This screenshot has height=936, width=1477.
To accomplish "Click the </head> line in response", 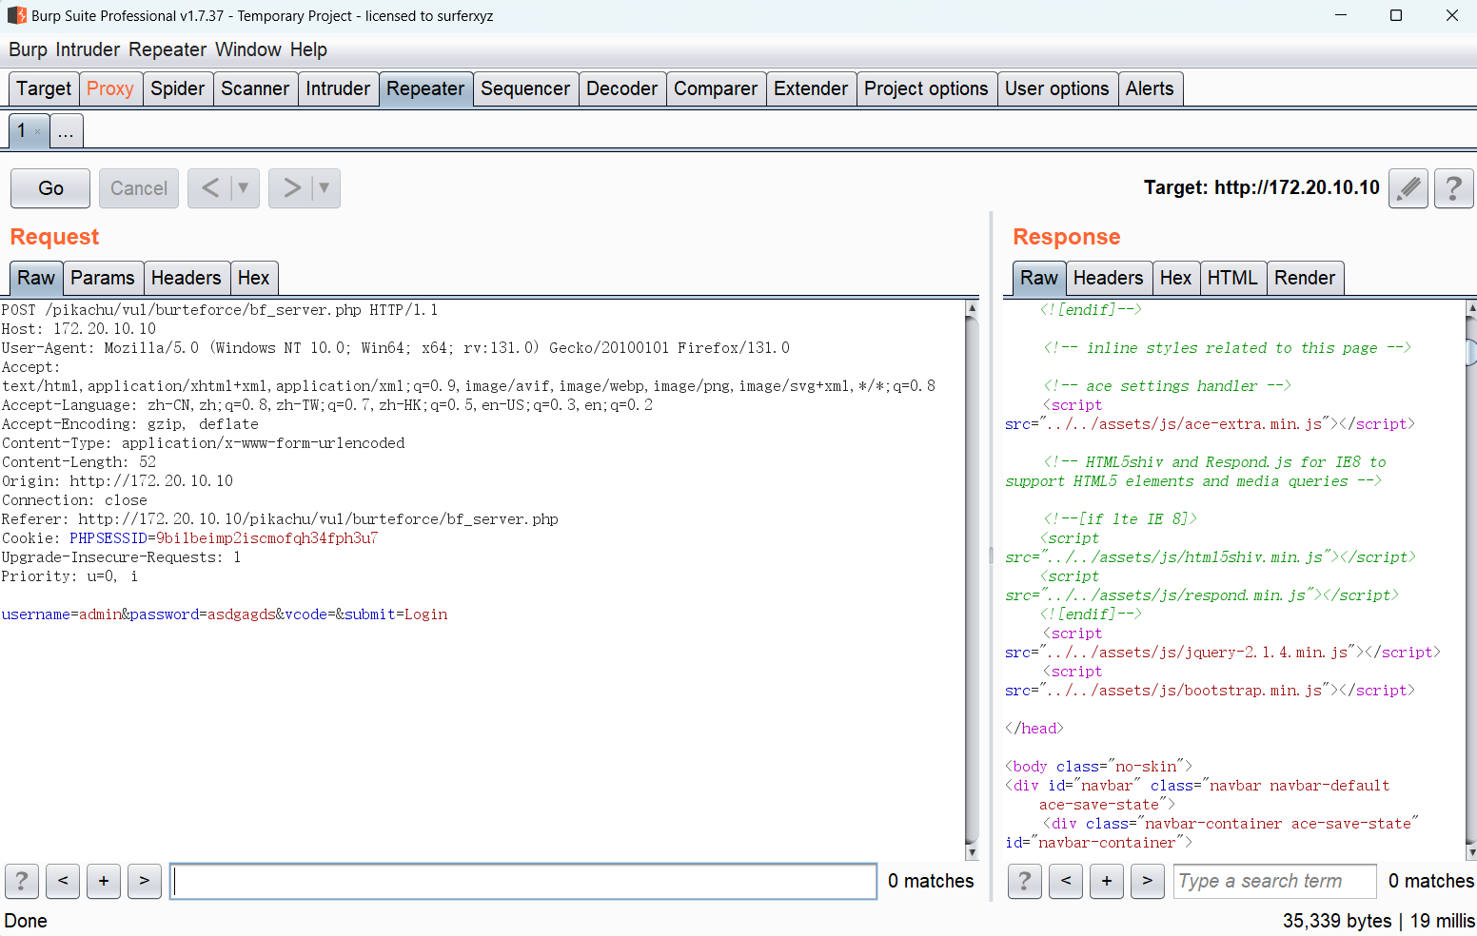I will (1034, 729).
